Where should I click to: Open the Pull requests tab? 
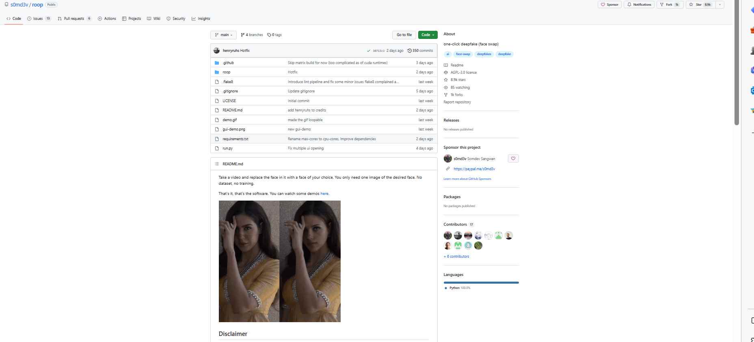point(75,19)
